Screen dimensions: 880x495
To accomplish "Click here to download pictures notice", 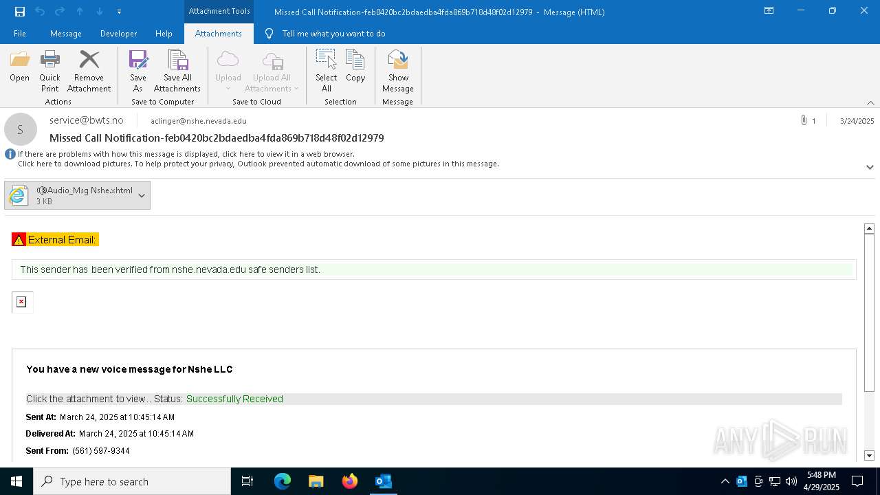I will 258,164.
